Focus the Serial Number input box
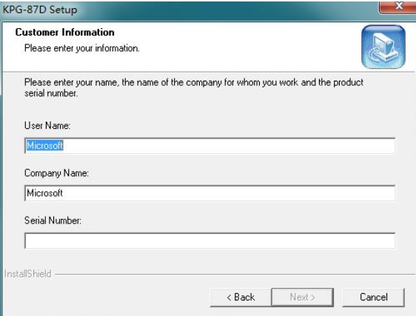 [x=210, y=241]
